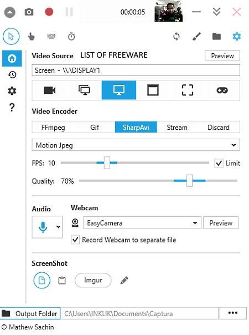Select the single screen source icon

point(119,90)
